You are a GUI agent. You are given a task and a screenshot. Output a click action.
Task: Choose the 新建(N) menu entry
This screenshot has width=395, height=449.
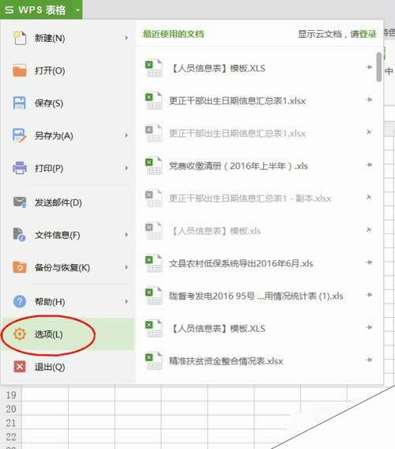[68, 38]
